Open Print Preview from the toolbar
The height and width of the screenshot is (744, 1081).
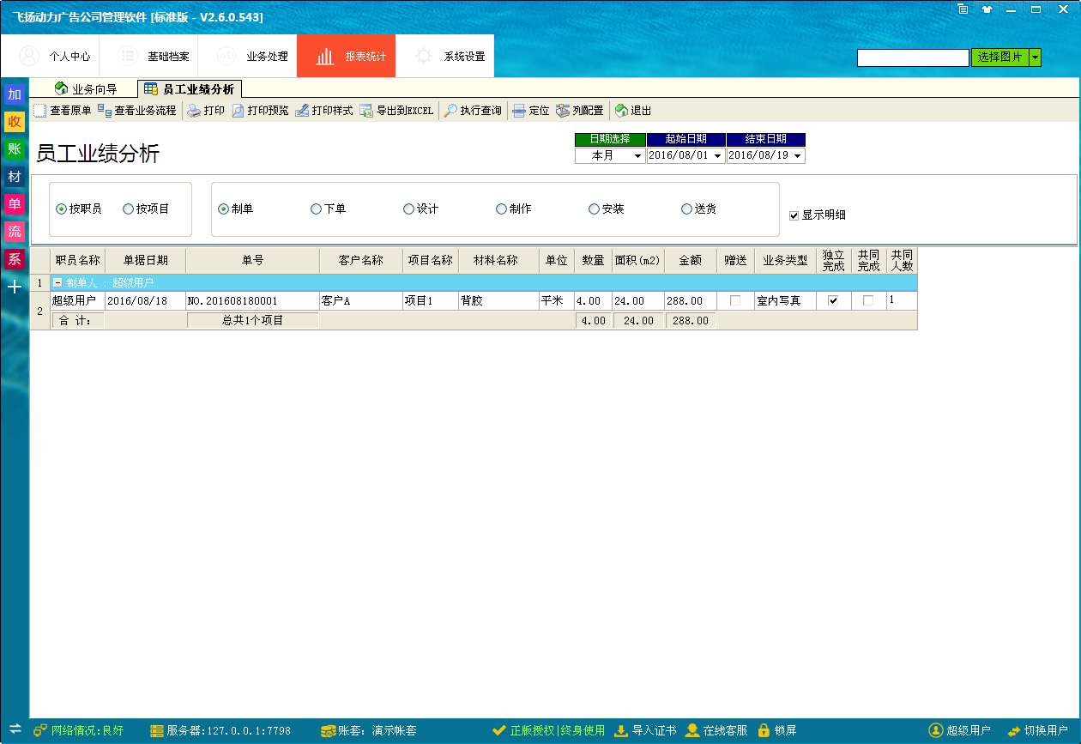click(239, 111)
